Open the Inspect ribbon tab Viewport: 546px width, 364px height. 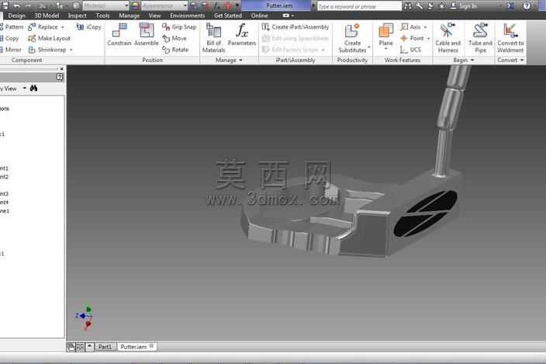click(x=78, y=16)
